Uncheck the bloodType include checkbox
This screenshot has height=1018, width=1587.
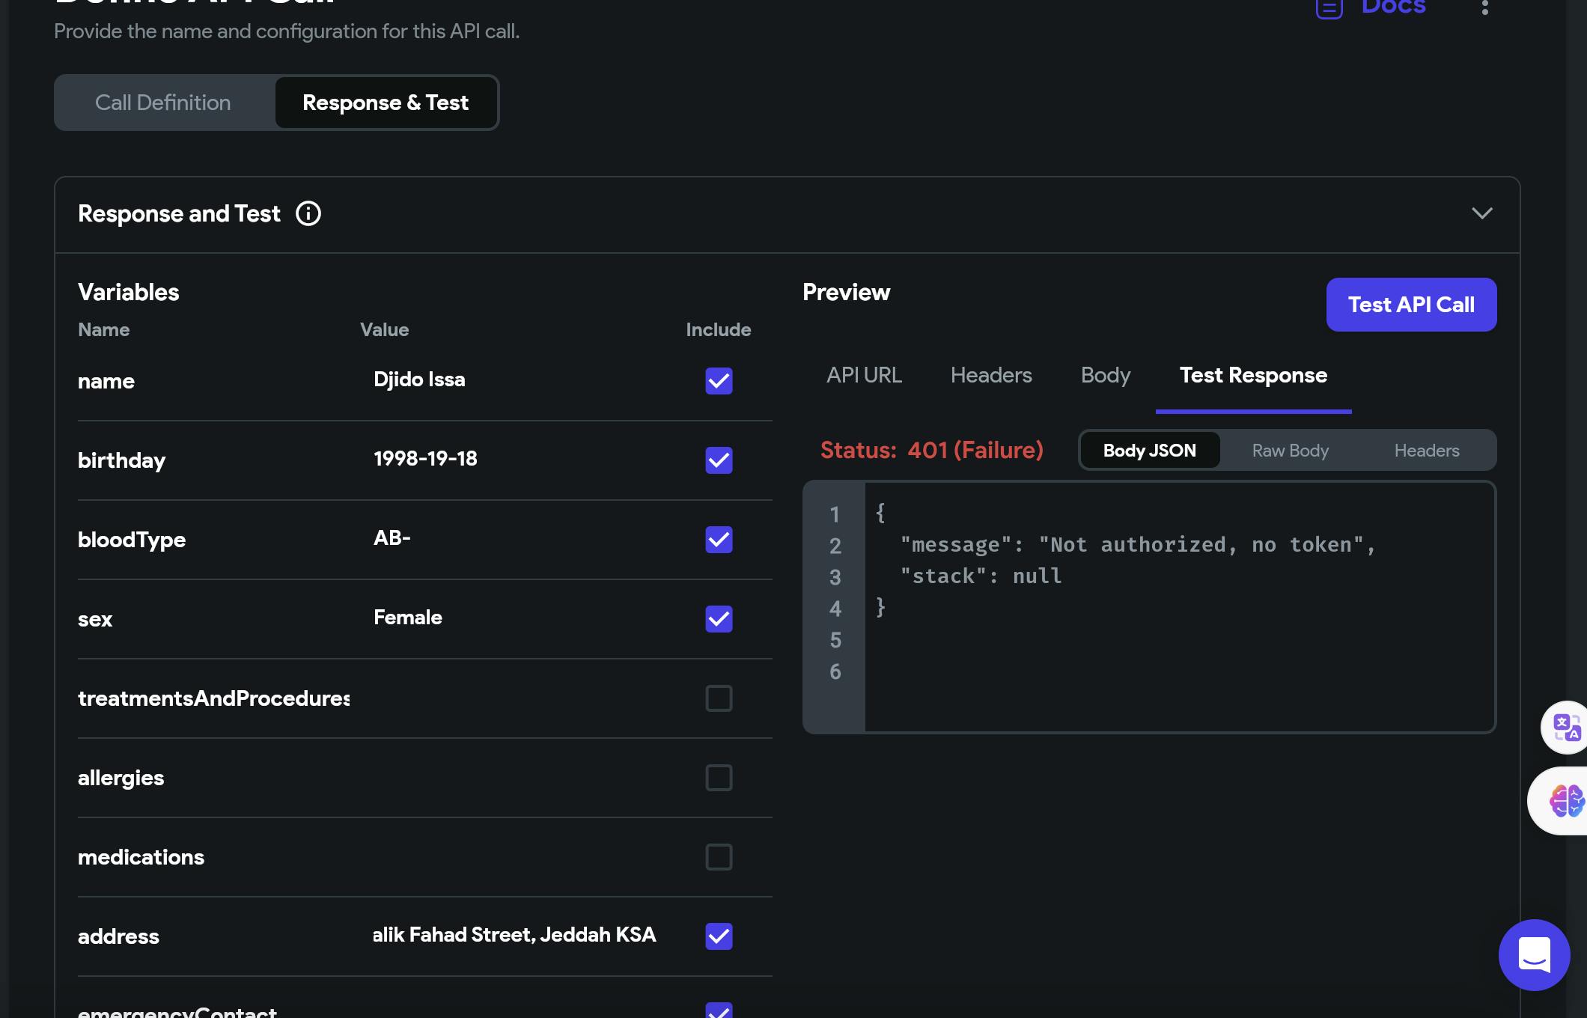click(719, 540)
